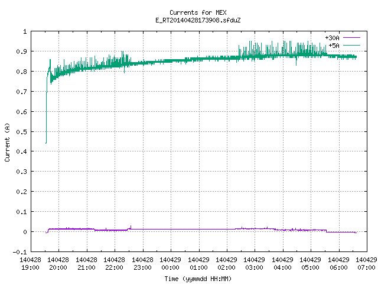Click the x-axis tick 140428 23:00
This screenshot has width=378, height=284.
point(142,263)
